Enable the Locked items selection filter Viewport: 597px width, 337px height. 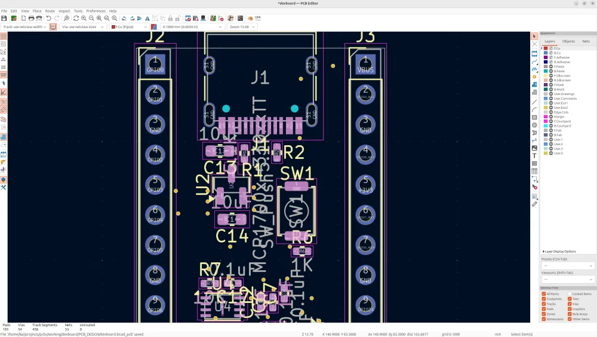click(570, 294)
